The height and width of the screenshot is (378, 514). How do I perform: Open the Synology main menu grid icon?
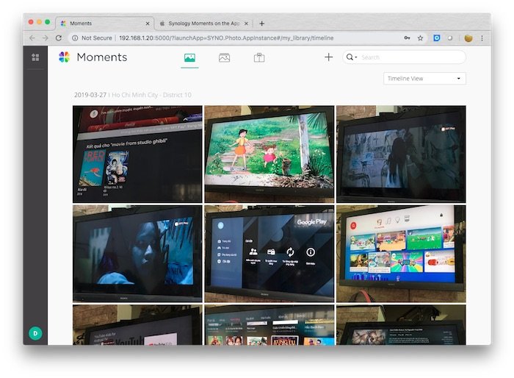(35, 57)
